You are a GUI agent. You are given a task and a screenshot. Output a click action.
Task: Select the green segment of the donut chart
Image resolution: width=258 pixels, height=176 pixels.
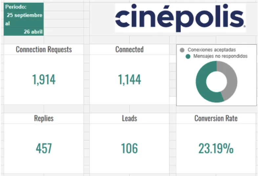[202, 84]
